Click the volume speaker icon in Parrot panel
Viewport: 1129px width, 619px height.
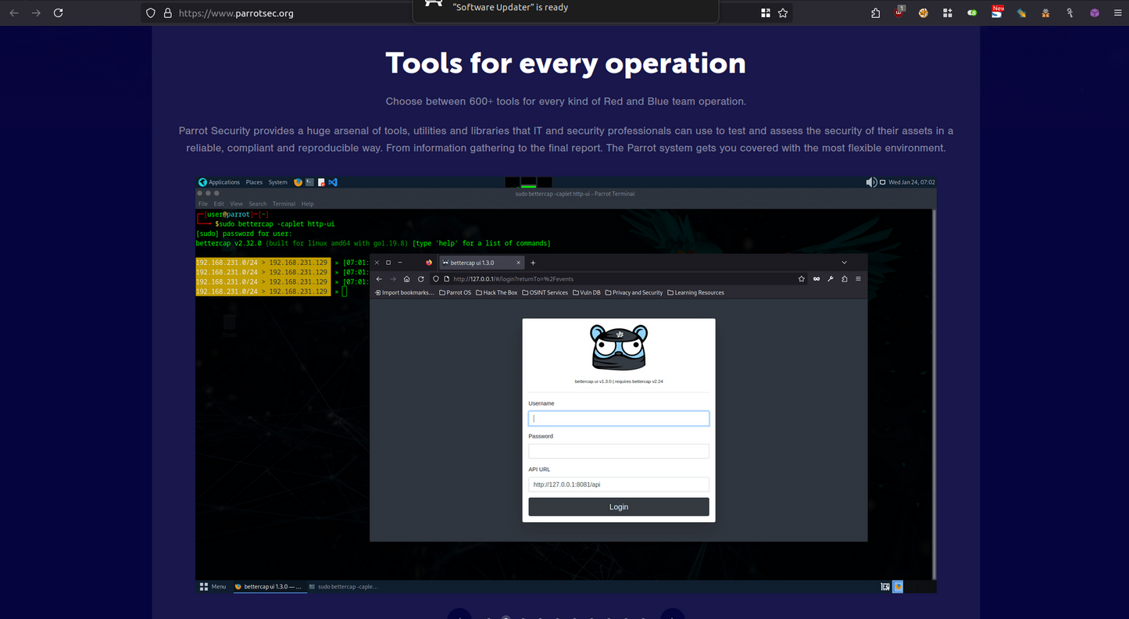click(x=871, y=182)
